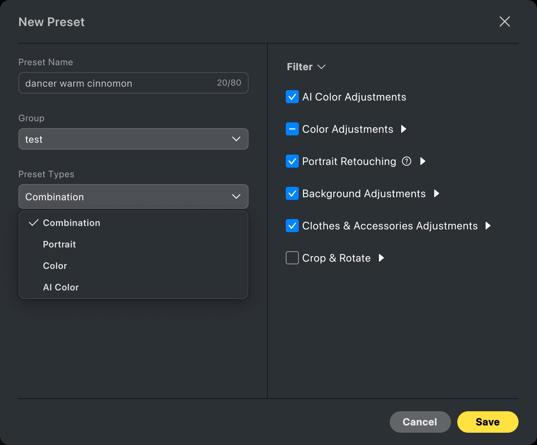This screenshot has height=445, width=537.
Task: Choose AI Color preset type option
Action: [61, 287]
